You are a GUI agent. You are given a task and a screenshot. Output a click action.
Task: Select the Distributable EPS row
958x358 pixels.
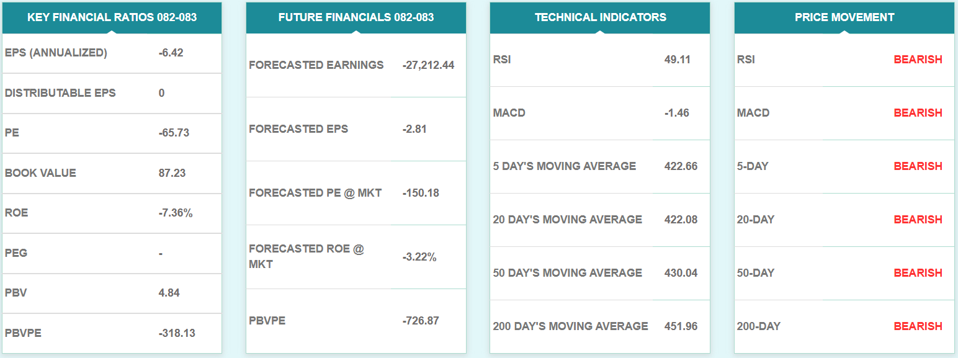[x=60, y=93]
